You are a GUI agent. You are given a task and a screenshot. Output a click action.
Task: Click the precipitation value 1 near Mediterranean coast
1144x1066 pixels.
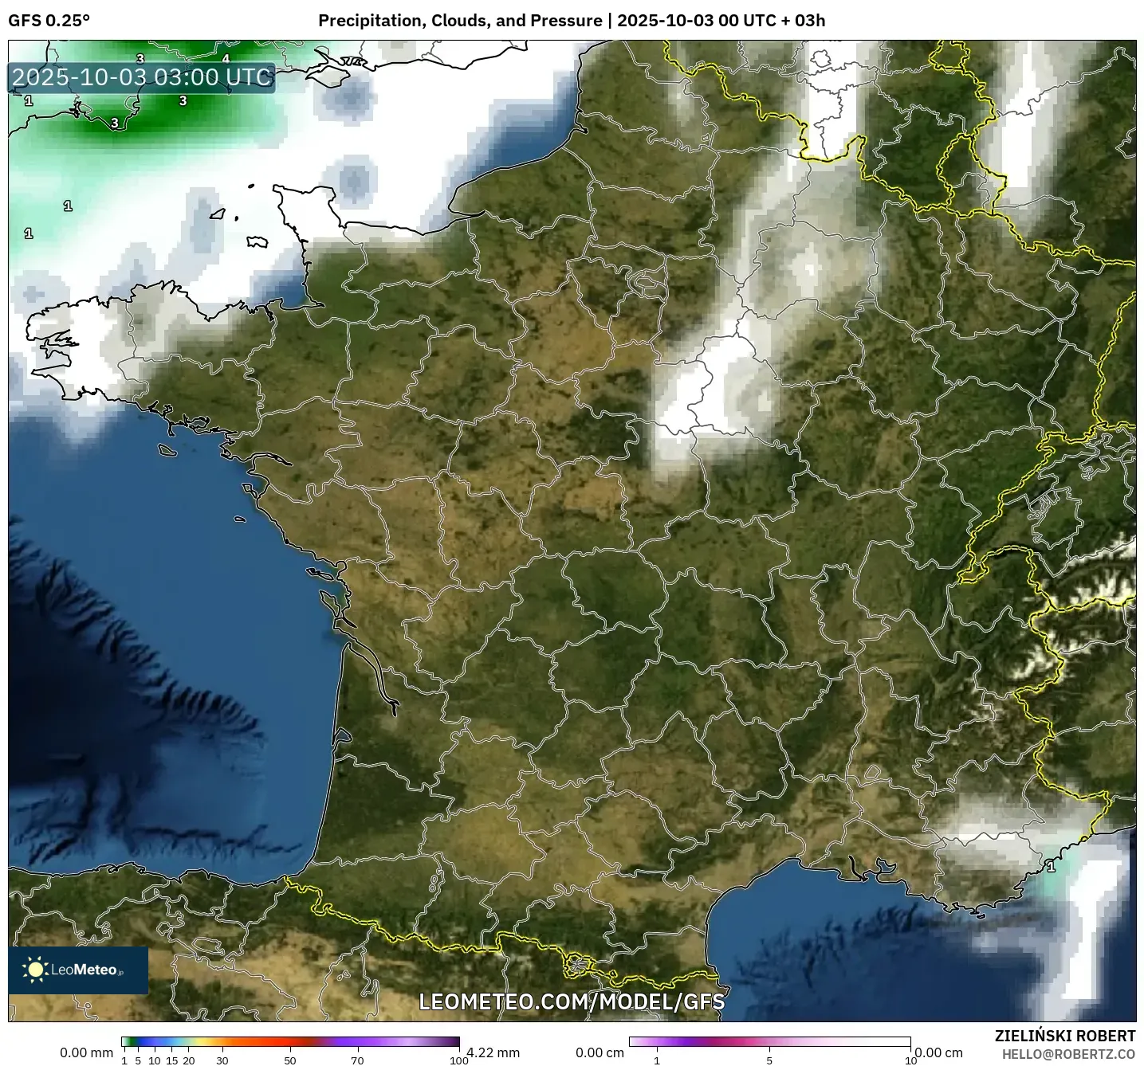tap(1051, 867)
